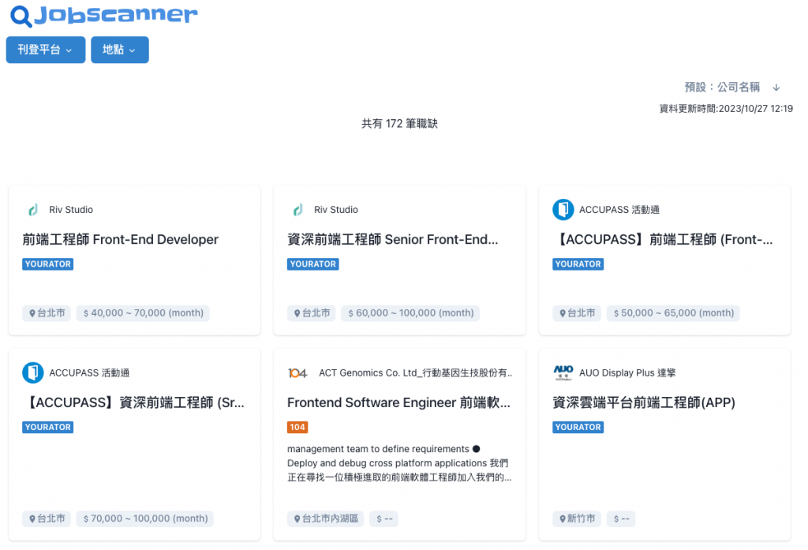The width and height of the screenshot is (808, 550).
Task: Click company name ACT Genomics Co. Ltd
Action: [x=415, y=372]
